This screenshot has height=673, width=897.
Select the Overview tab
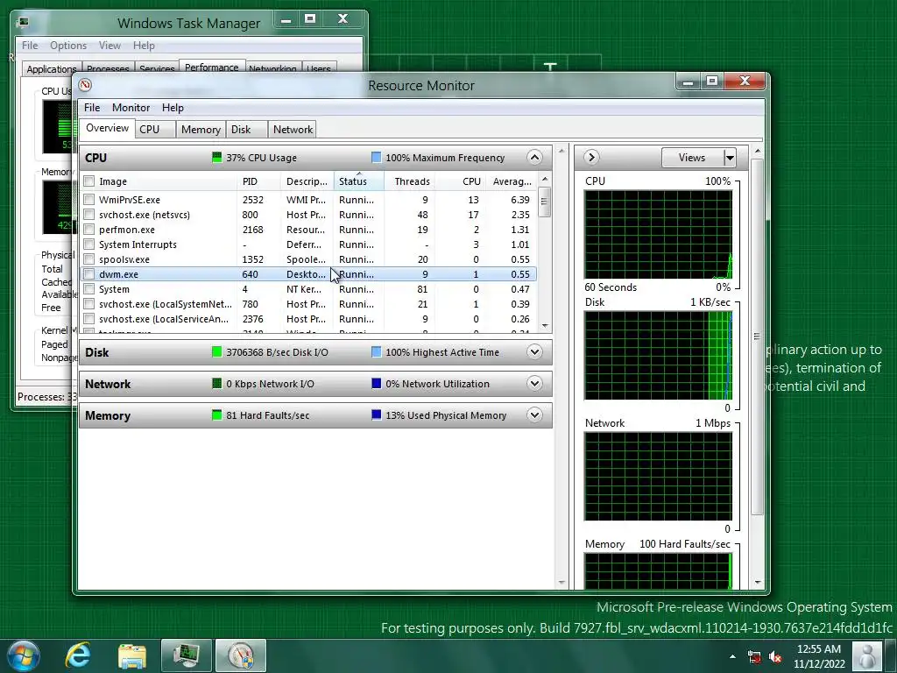(108, 128)
